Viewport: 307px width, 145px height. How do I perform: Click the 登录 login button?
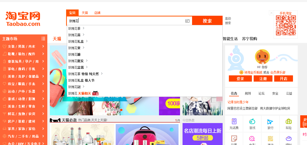[x=240, y=79]
